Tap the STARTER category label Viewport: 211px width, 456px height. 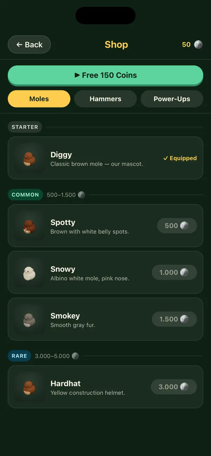25,127
